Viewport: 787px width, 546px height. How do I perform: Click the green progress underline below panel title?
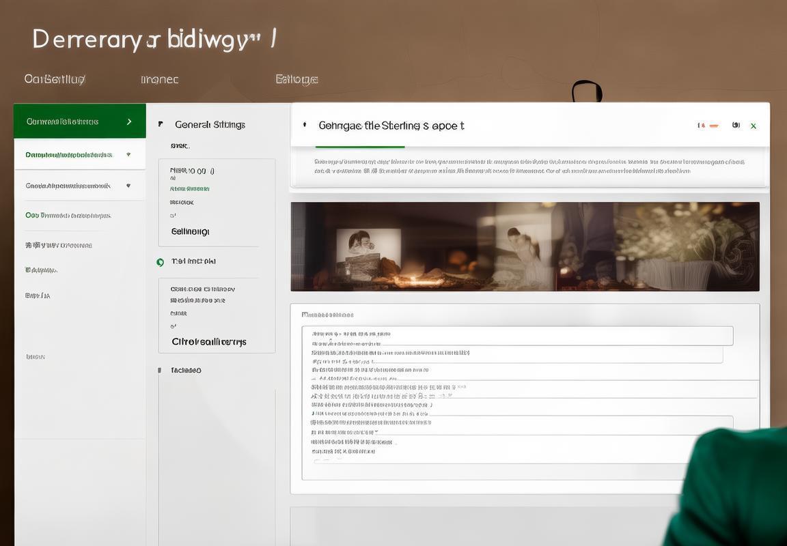click(x=360, y=147)
